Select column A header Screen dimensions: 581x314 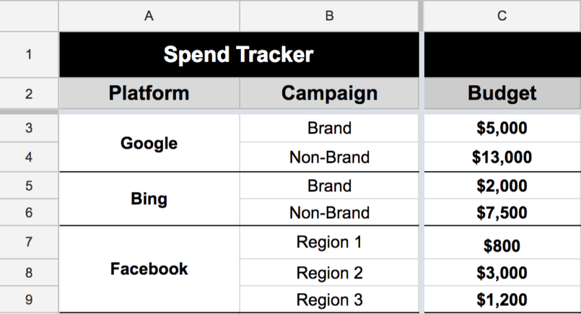pyautogui.click(x=149, y=16)
